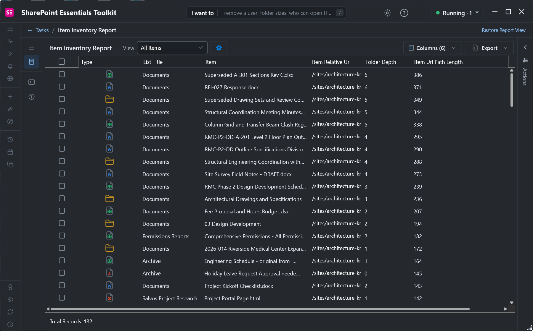533x331 pixels.
Task: Expand the Actions panel chevron
Action: 525,47
